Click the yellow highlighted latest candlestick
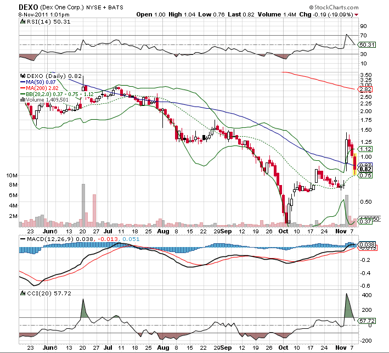 (x=355, y=164)
